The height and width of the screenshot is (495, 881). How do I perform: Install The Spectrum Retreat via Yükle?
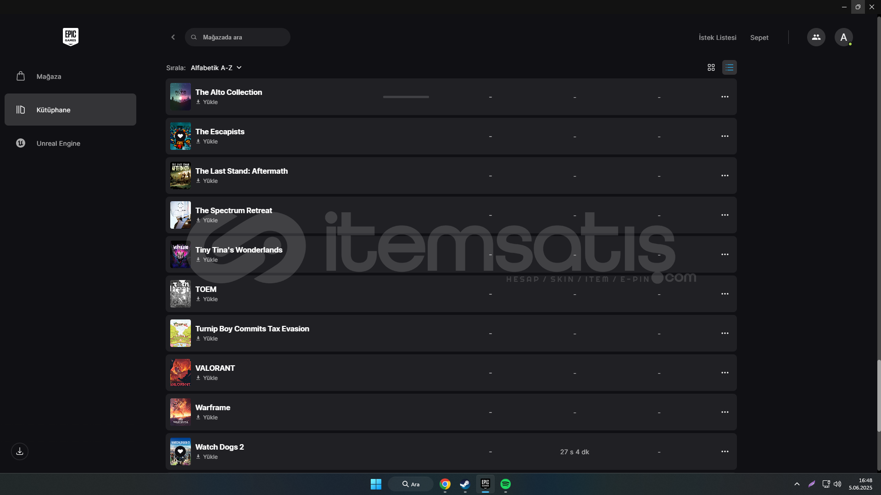pos(207,220)
